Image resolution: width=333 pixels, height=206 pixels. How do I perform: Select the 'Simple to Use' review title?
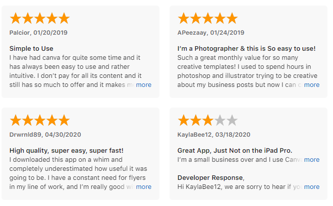(x=31, y=49)
